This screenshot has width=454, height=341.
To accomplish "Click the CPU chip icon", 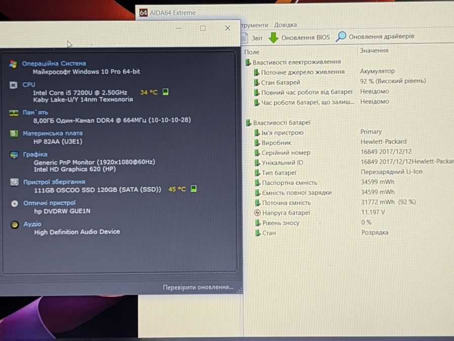I will click(13, 85).
